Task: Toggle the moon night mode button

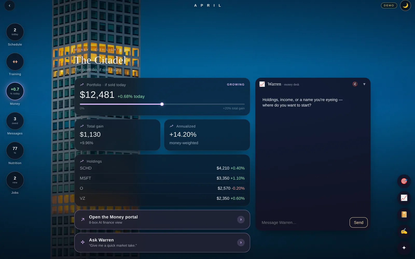Action: click(405, 5)
